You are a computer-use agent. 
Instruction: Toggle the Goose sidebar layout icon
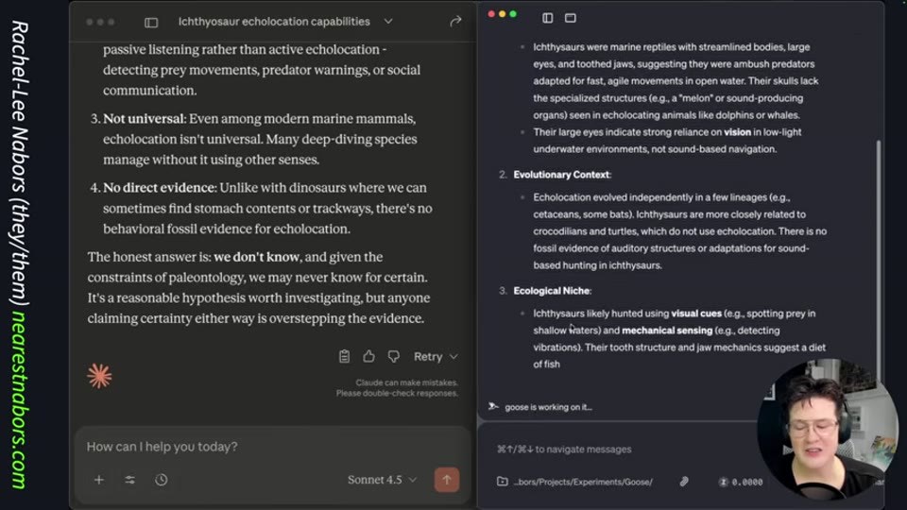[547, 18]
